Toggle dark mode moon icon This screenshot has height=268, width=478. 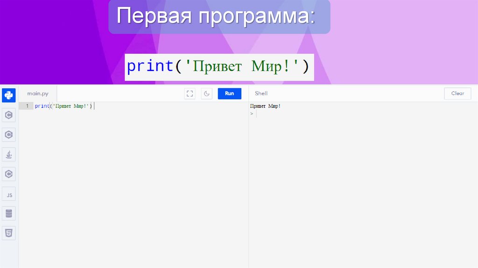pos(207,93)
